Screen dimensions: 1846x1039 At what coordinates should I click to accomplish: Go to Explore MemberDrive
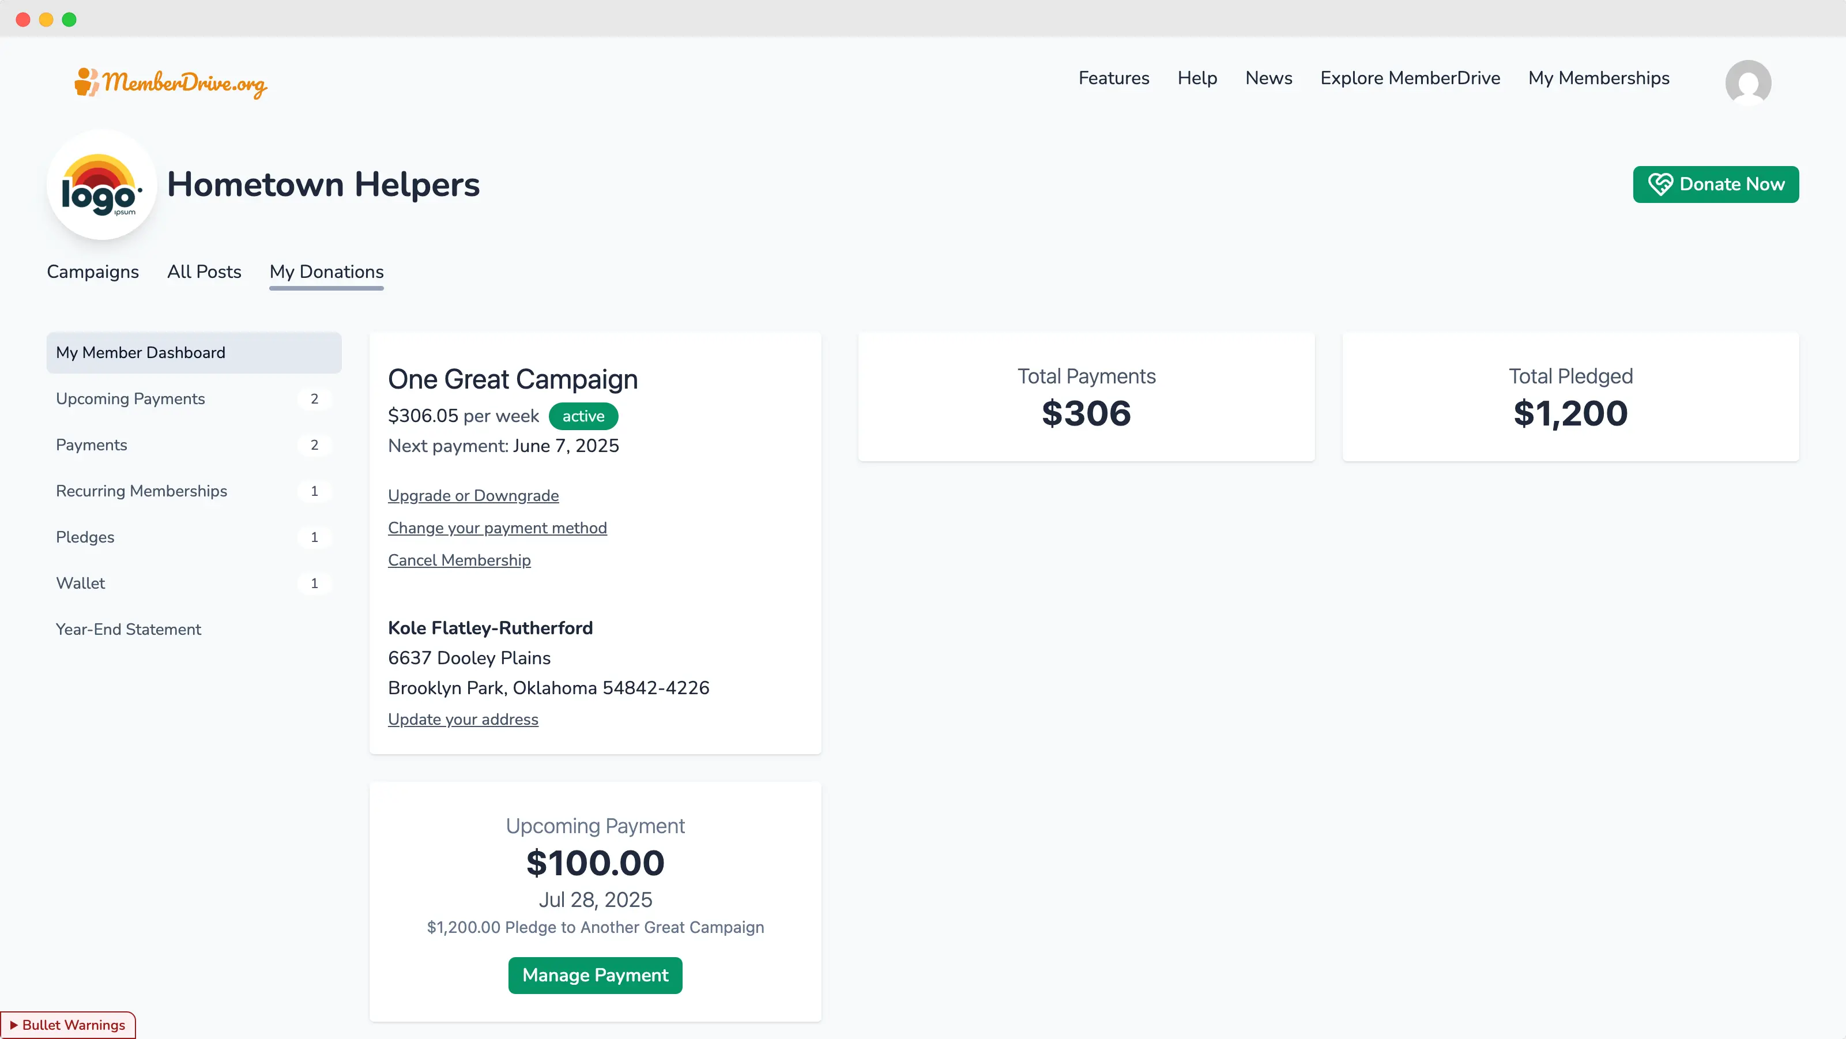pyautogui.click(x=1410, y=78)
